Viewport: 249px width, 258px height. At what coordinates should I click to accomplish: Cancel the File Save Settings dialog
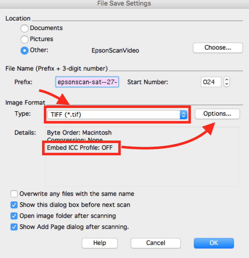[155, 243]
